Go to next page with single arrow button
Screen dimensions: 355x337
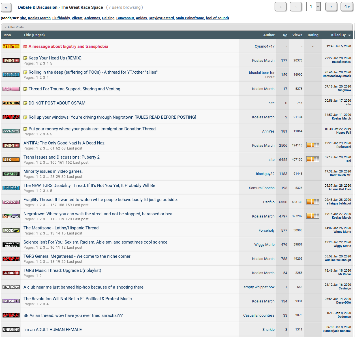click(331, 7)
